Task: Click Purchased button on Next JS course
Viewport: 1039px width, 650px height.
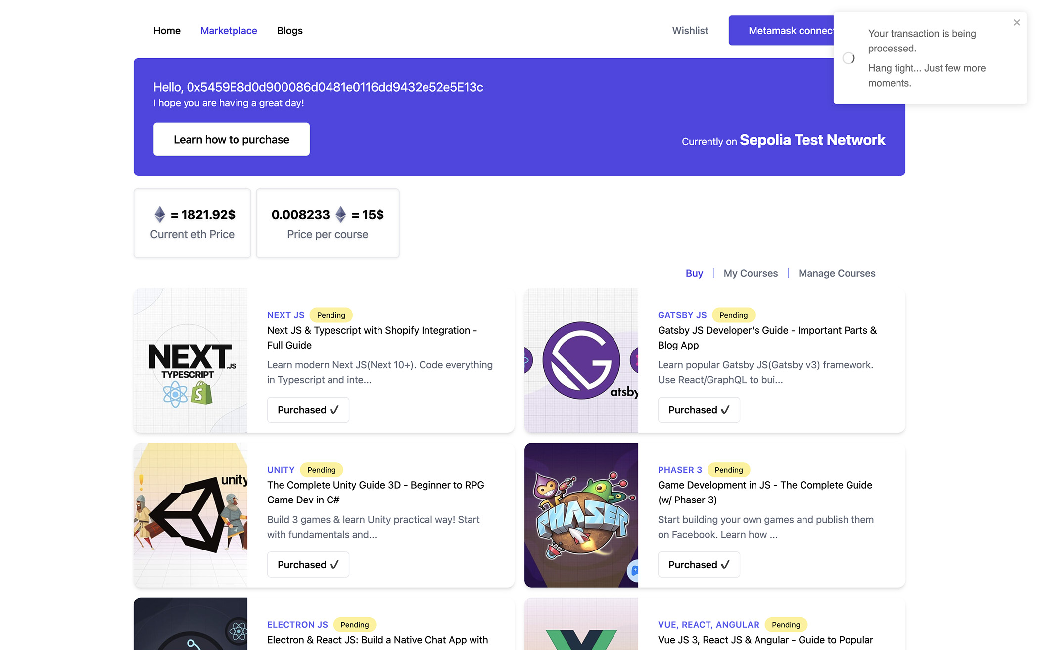Action: click(308, 410)
